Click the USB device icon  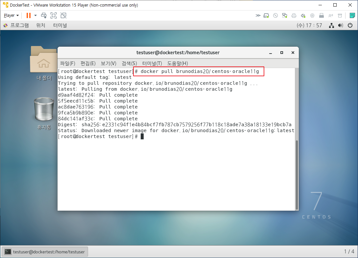click(322, 15)
